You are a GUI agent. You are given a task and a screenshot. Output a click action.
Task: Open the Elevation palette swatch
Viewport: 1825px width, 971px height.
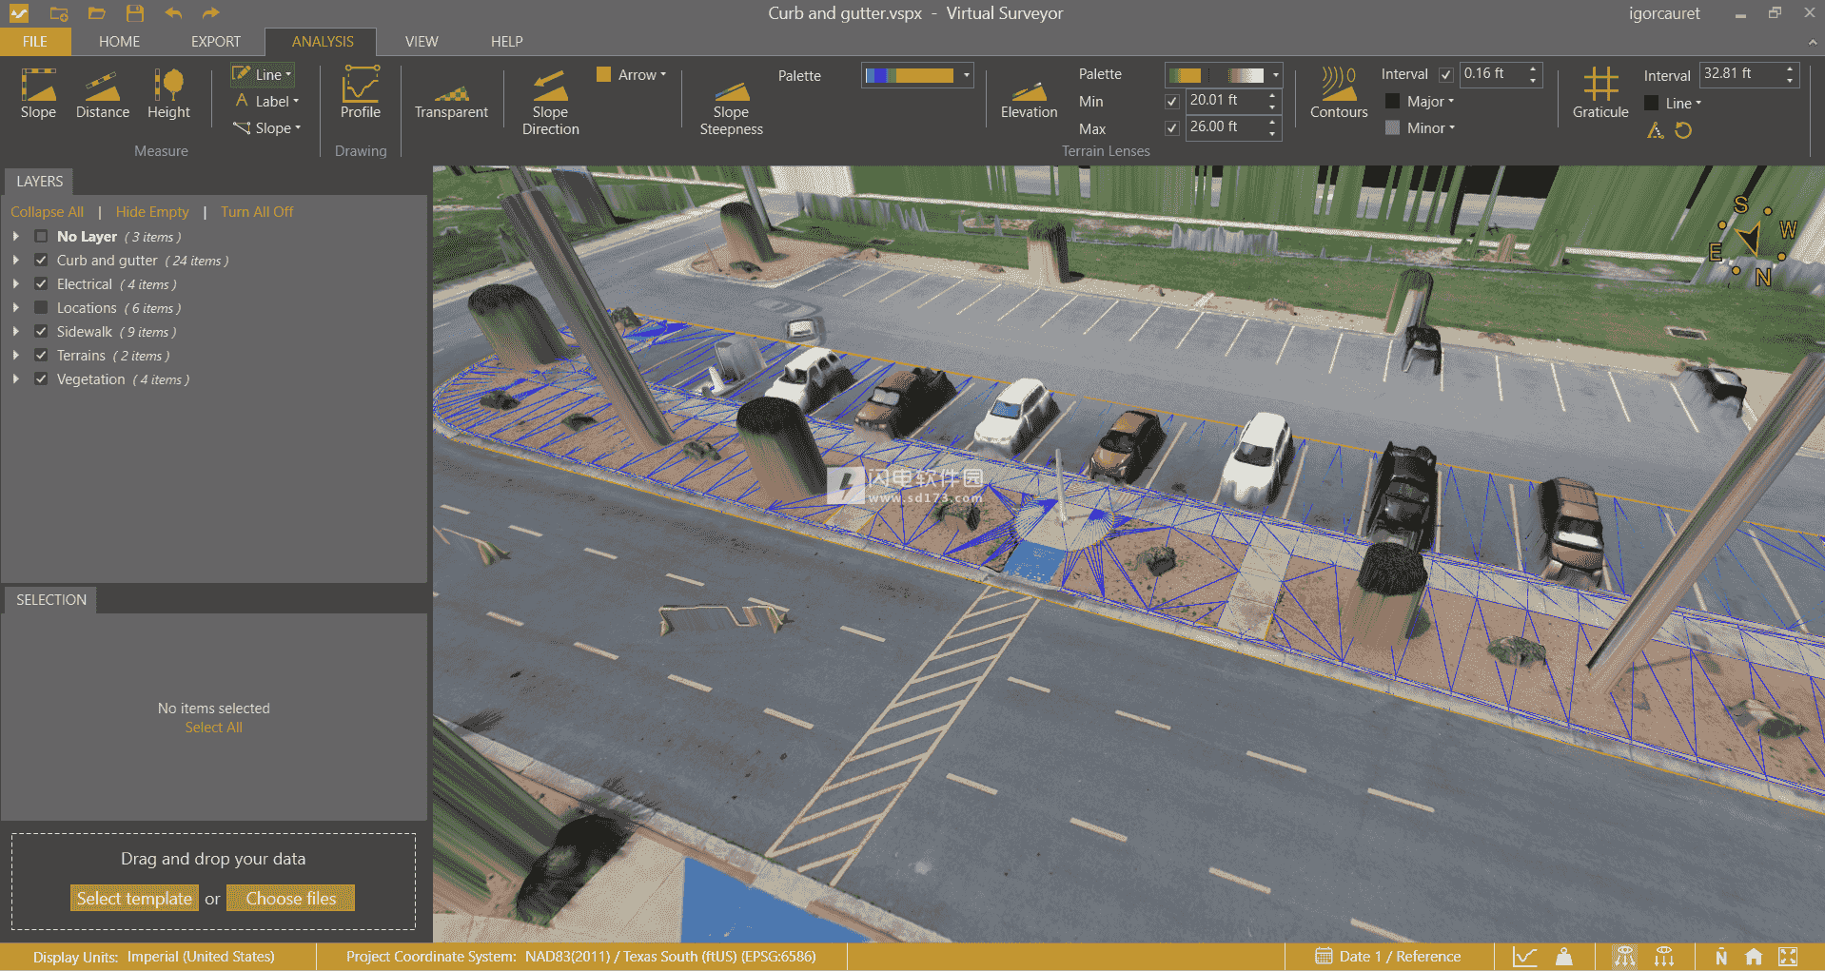click(1224, 75)
